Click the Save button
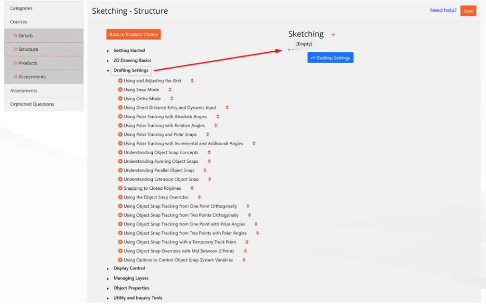This screenshot has width=486, height=305. point(468,11)
